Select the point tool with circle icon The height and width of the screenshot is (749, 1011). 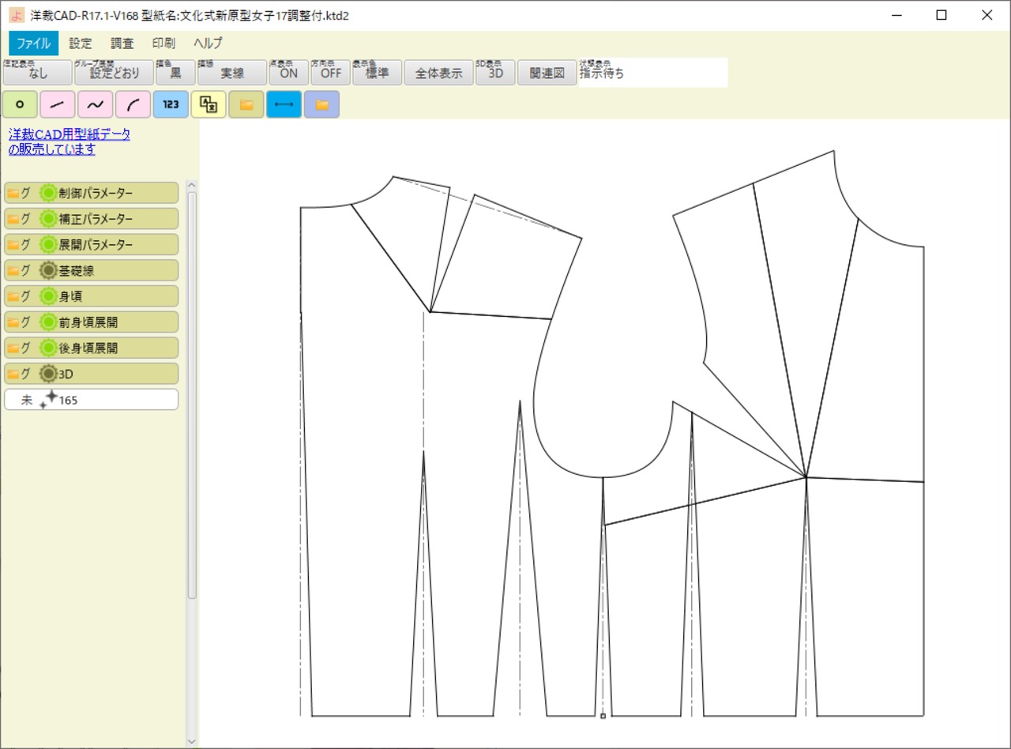21,104
